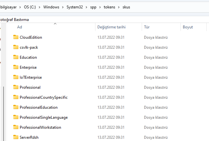
Task: Navigate to System32 in the breadcrumb
Action: pos(75,7)
